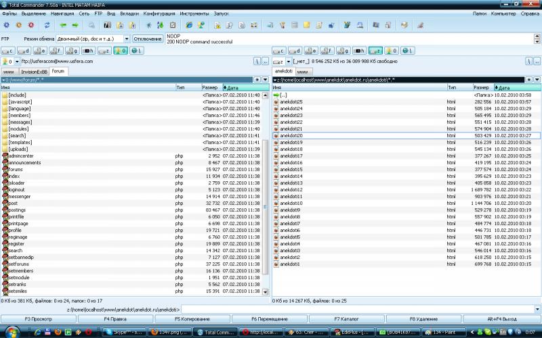Click F3 Просмотр button
This screenshot has width=542, height=338.
coord(39,319)
